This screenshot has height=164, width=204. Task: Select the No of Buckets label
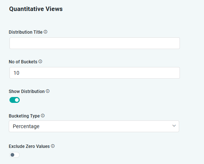(23, 62)
